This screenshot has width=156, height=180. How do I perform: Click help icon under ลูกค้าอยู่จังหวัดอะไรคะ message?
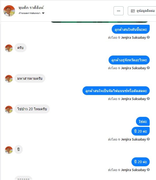[x=148, y=68]
